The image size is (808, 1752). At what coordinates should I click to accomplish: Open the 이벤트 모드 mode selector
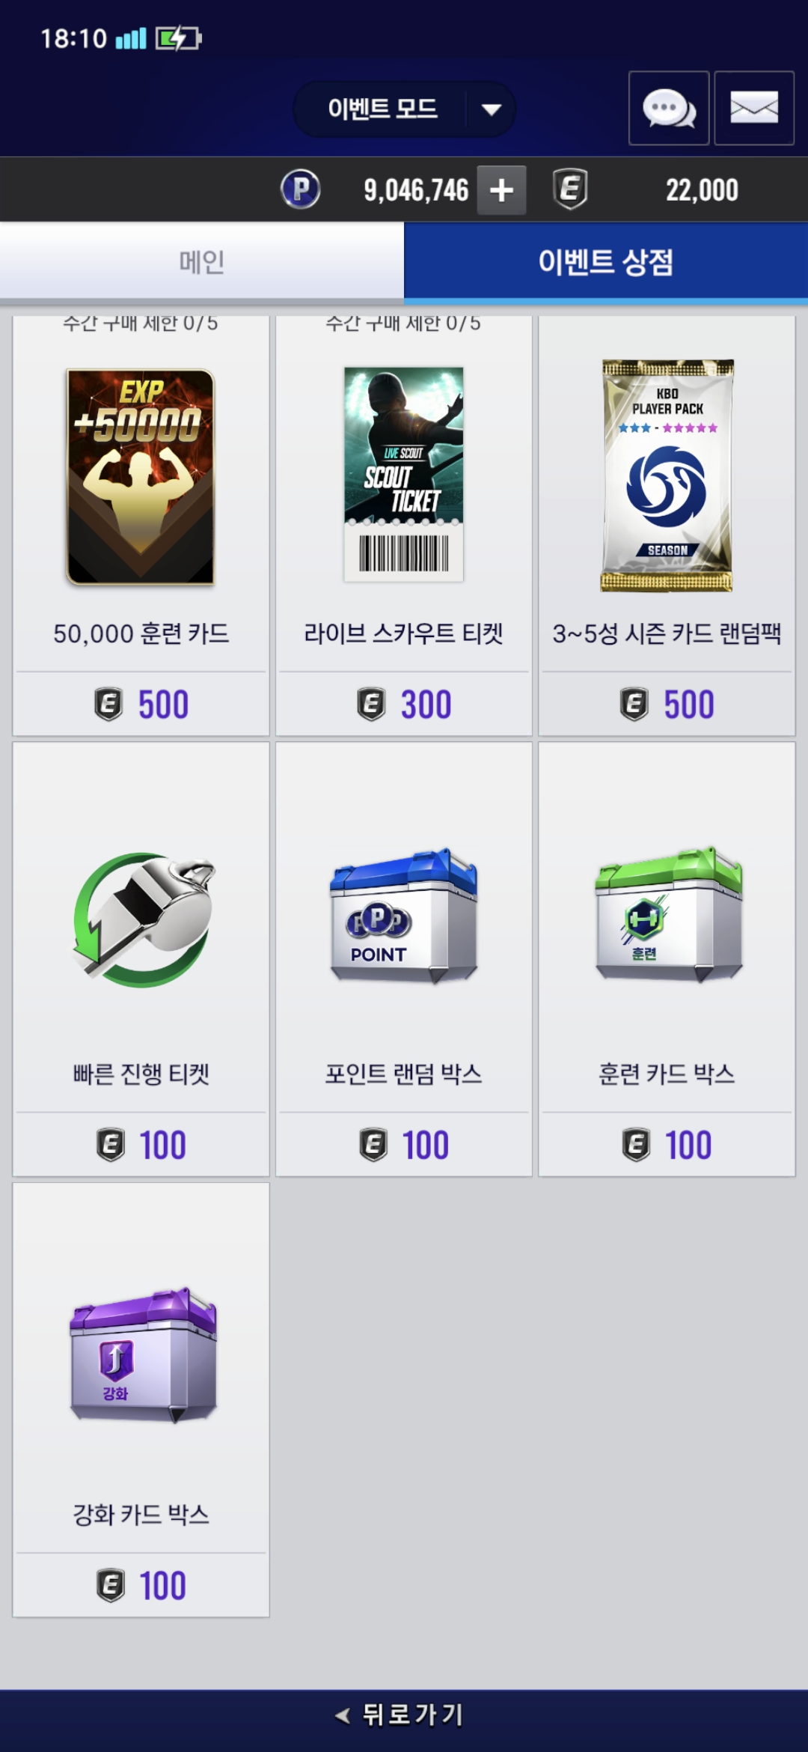click(x=404, y=109)
